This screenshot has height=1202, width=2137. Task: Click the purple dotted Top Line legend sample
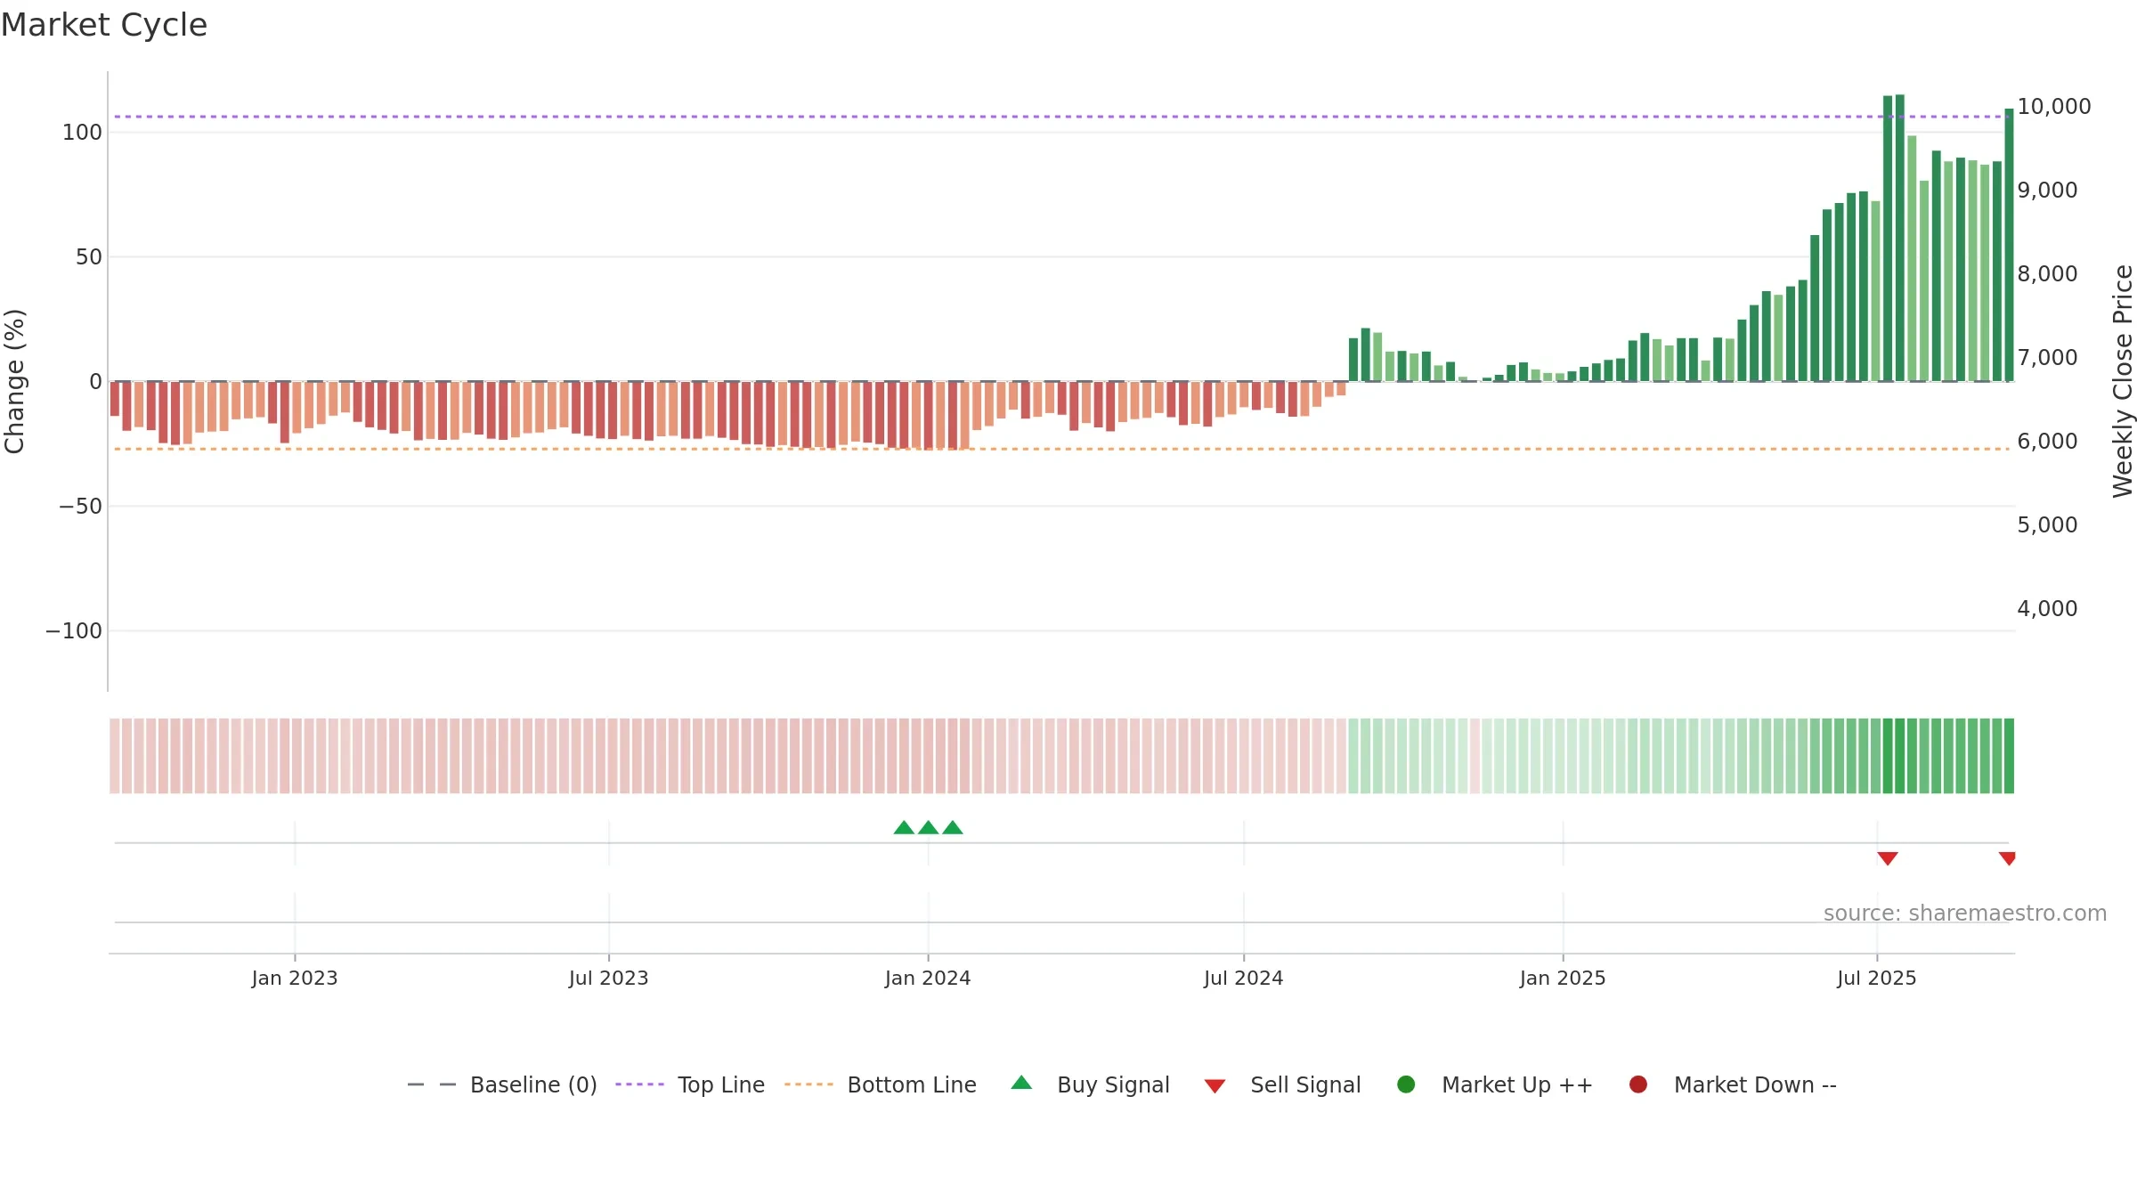coord(639,1084)
